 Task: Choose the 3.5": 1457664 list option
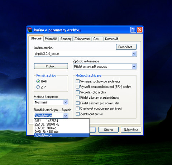coord(62,121)
